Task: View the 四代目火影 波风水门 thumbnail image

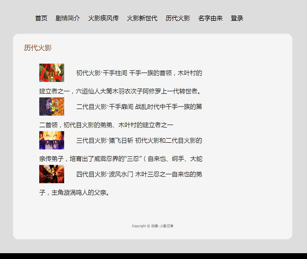Action: tap(52, 174)
